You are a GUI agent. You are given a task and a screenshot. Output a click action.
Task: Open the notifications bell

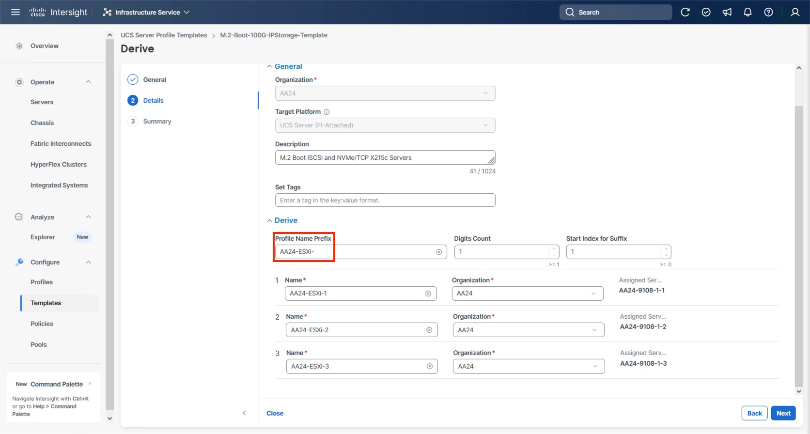(748, 12)
